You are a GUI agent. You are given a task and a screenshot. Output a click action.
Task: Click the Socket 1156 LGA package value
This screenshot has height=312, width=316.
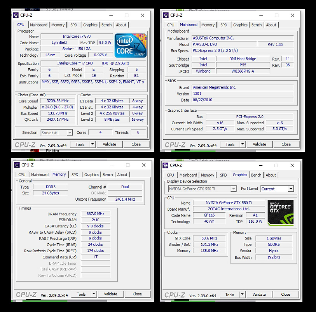77,49
